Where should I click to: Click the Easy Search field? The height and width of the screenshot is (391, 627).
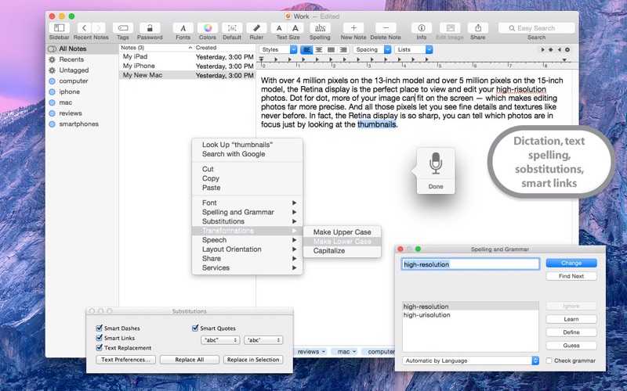tap(541, 28)
